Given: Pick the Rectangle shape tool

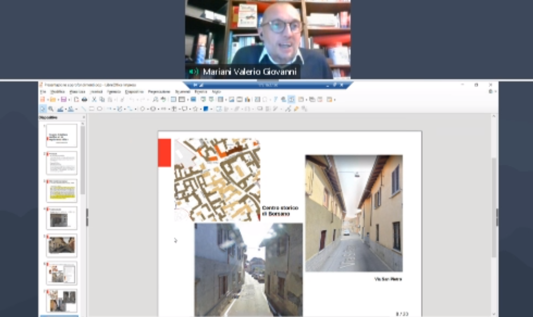Looking at the screenshot, I should (91, 109).
